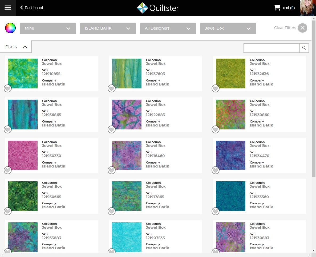Click scrollbar down arrow
Image resolution: width=316 pixels, height=257 pixels.
314,250
